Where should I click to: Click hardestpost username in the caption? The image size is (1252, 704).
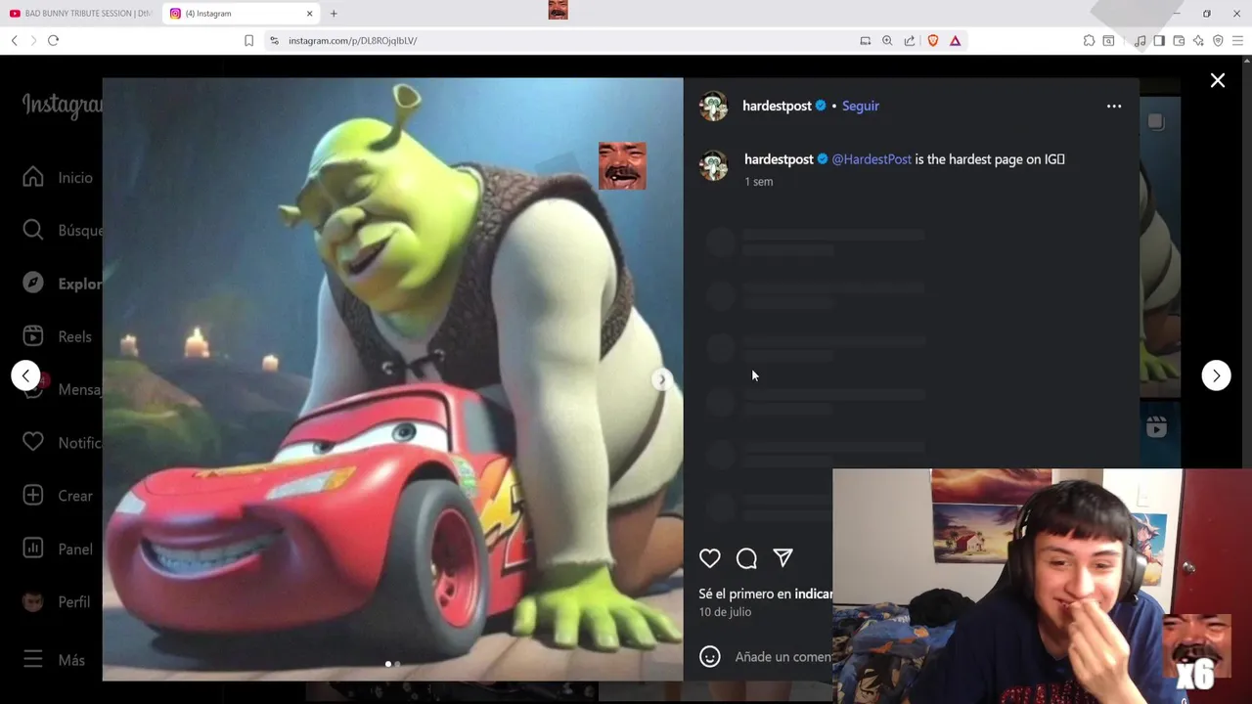coord(779,159)
